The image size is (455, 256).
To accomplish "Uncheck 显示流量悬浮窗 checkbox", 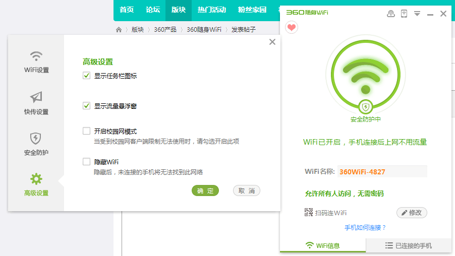I will click(x=86, y=106).
